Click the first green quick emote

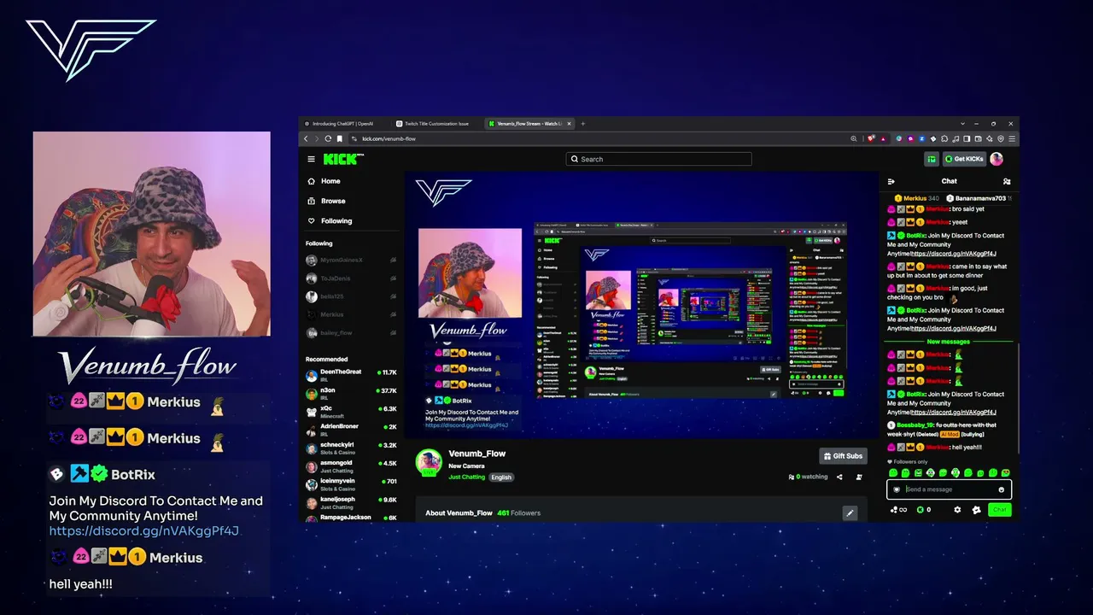coord(893,472)
